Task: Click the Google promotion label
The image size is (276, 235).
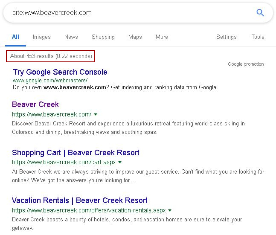Action: (x=246, y=64)
